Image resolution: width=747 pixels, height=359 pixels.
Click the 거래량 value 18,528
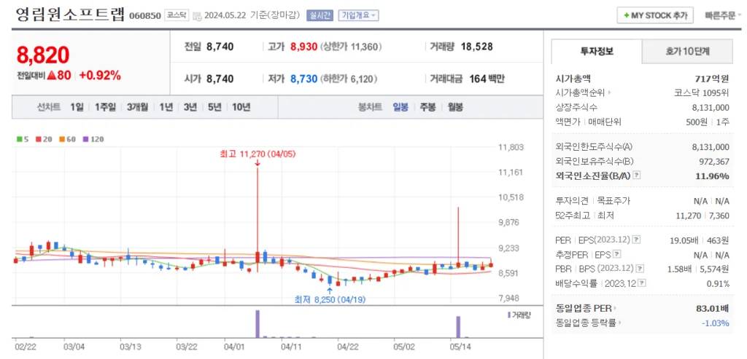477,47
